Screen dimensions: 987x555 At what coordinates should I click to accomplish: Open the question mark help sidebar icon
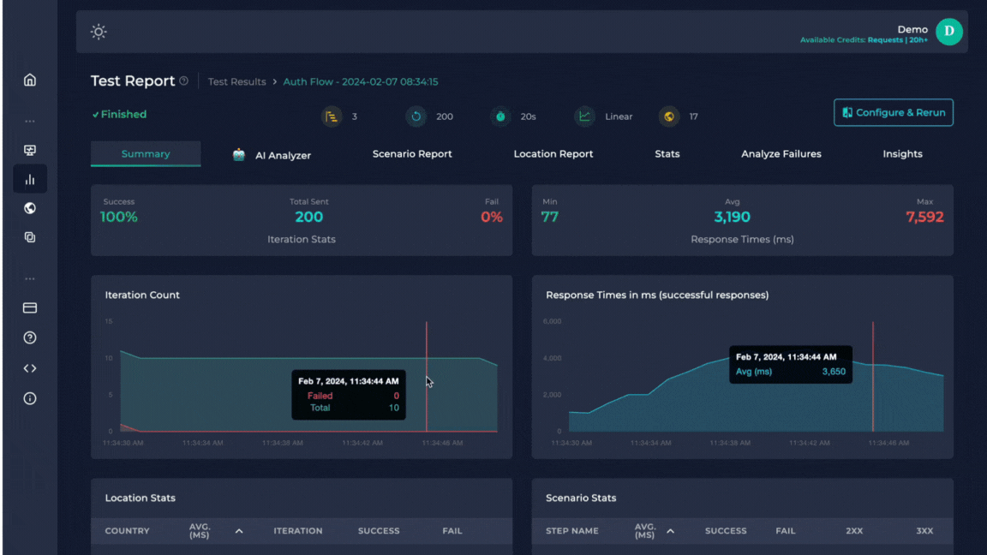pos(30,337)
